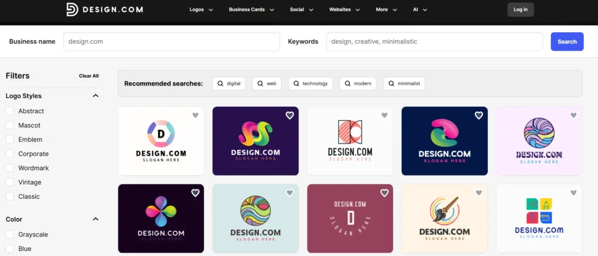Open the Logos dropdown arrow

click(211, 10)
